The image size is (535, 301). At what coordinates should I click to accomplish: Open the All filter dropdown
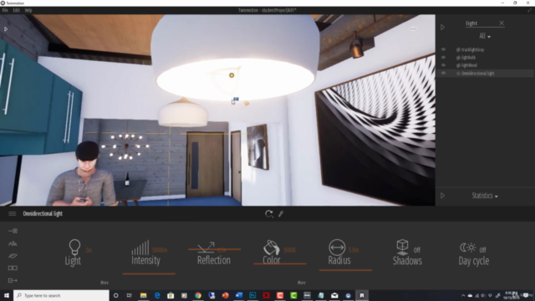point(485,36)
